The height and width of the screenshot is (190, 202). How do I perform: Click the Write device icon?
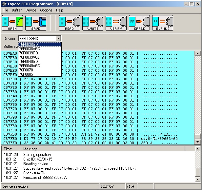92,23
